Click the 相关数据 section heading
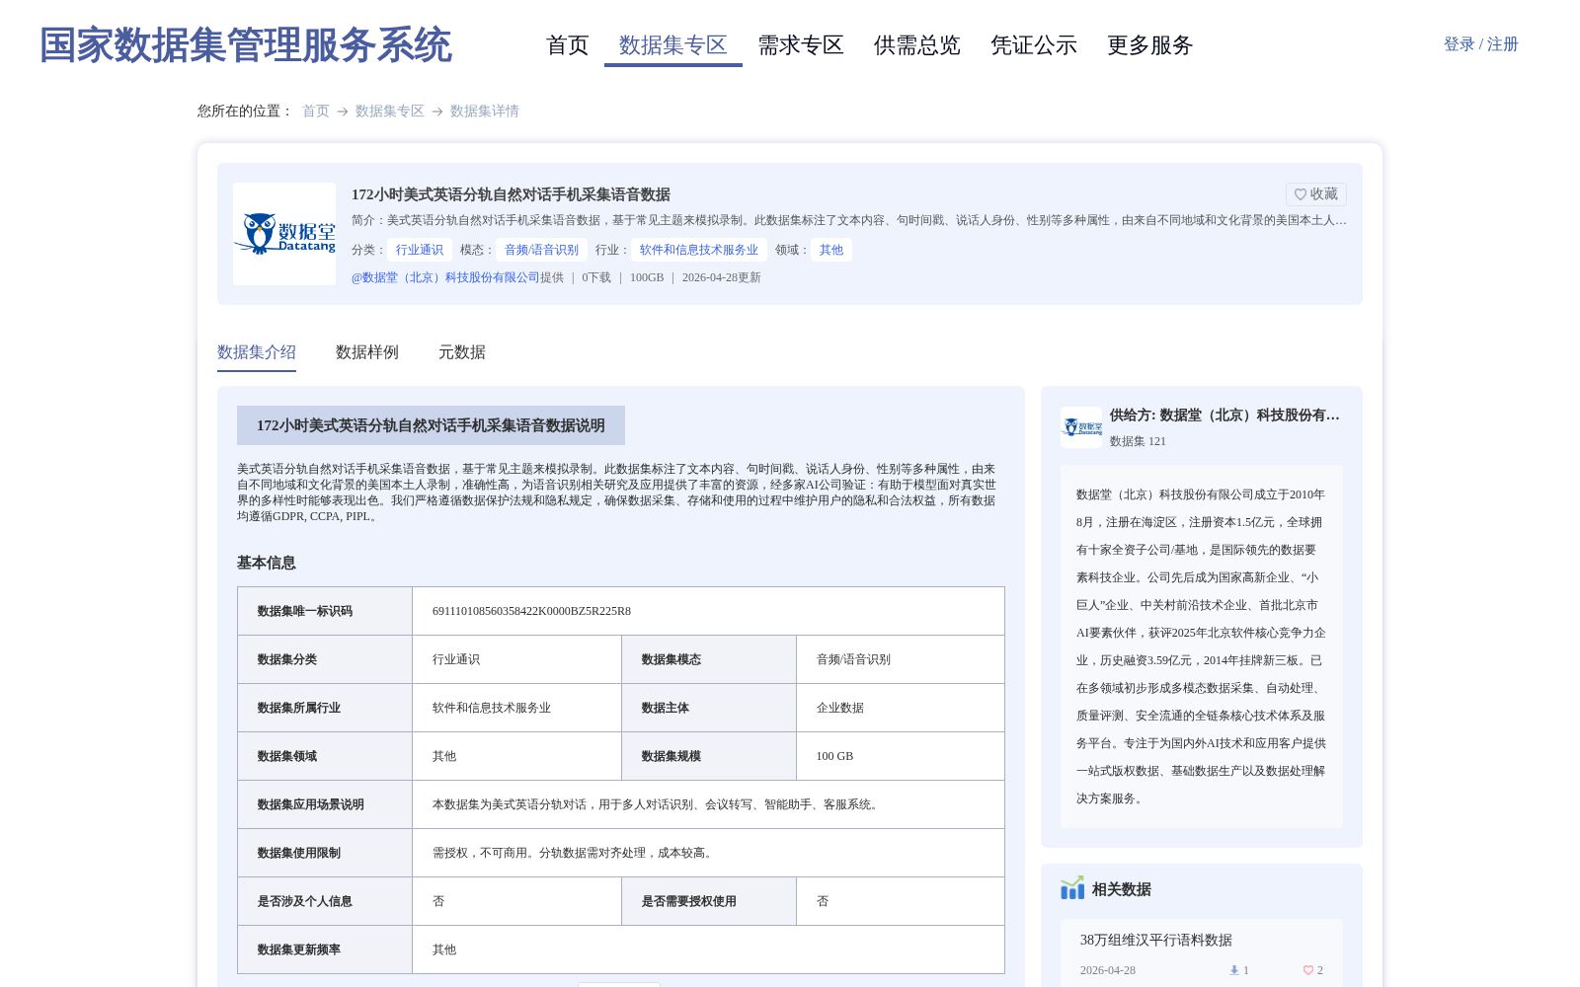 1122,889
